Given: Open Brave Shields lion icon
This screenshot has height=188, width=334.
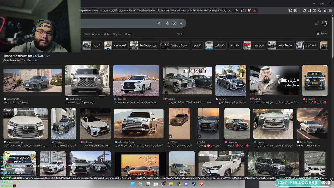Looking at the screenshot, I should click(x=249, y=10).
